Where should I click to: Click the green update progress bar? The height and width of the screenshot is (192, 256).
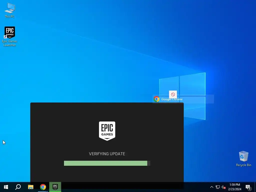[107, 163]
